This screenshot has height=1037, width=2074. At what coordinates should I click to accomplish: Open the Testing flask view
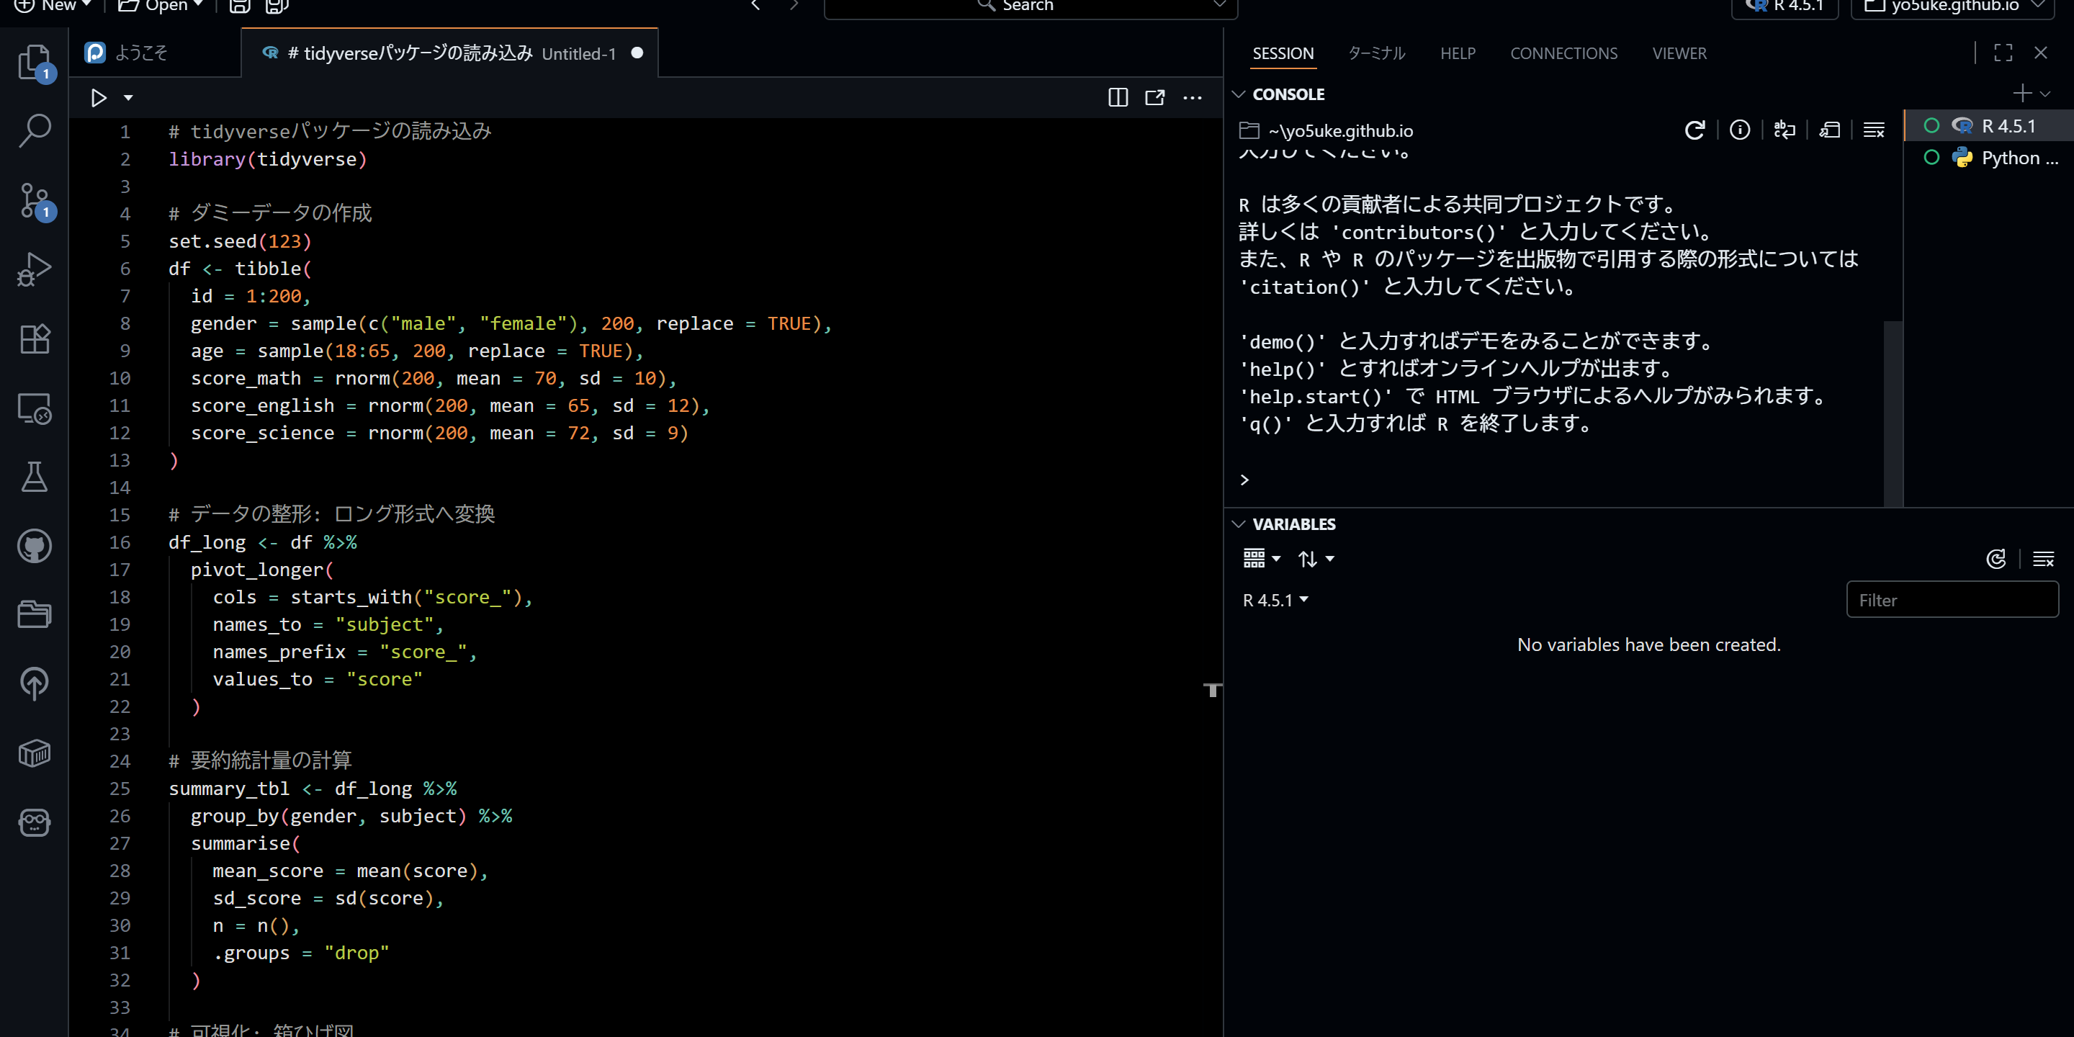pos(34,477)
